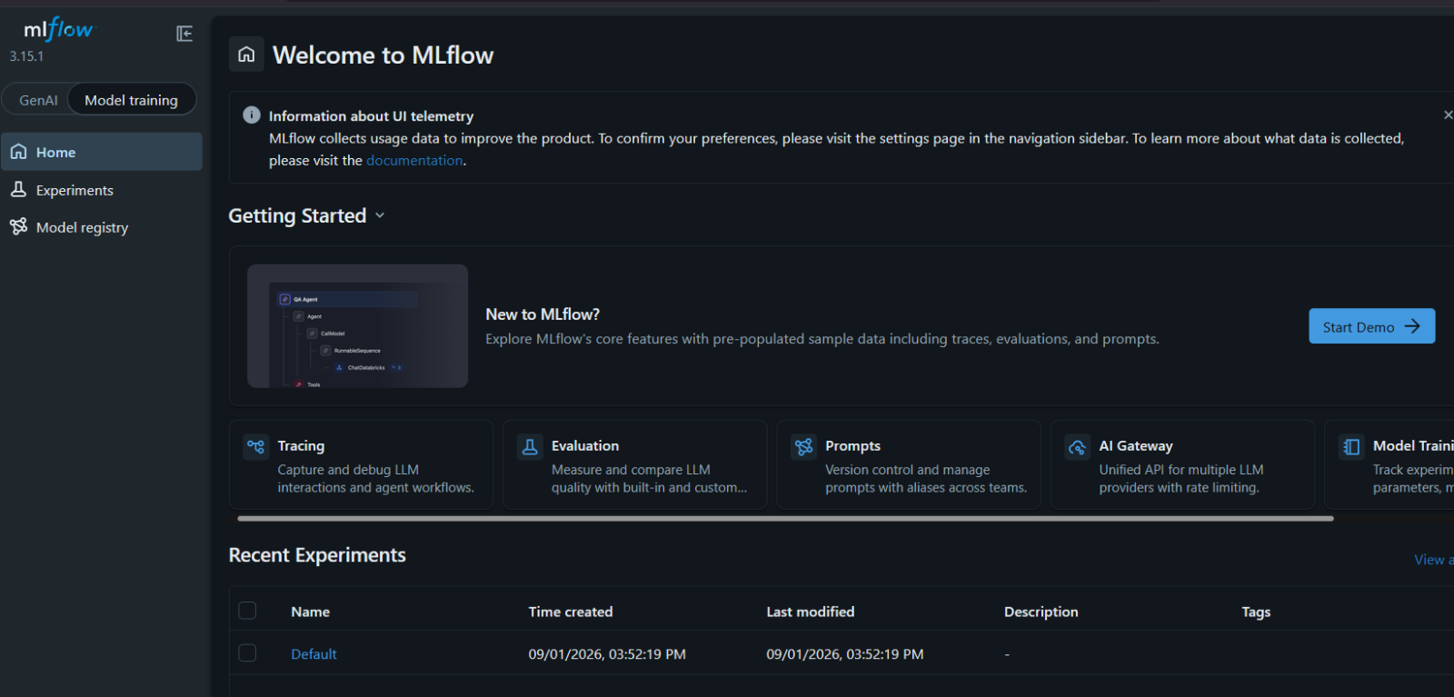The image size is (1454, 697).
Task: Click the Default row last modified value
Action: 845,654
